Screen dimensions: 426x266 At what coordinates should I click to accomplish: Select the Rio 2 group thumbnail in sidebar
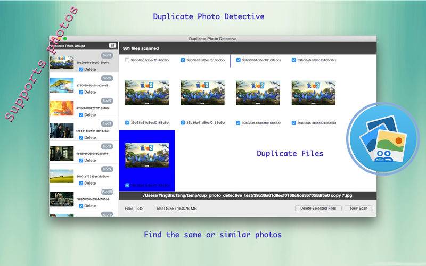[x=62, y=63]
